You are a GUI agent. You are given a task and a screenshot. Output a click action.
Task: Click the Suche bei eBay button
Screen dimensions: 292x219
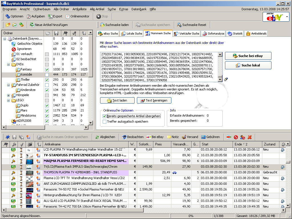248,56
